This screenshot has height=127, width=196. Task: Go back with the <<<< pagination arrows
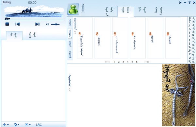[107, 62]
